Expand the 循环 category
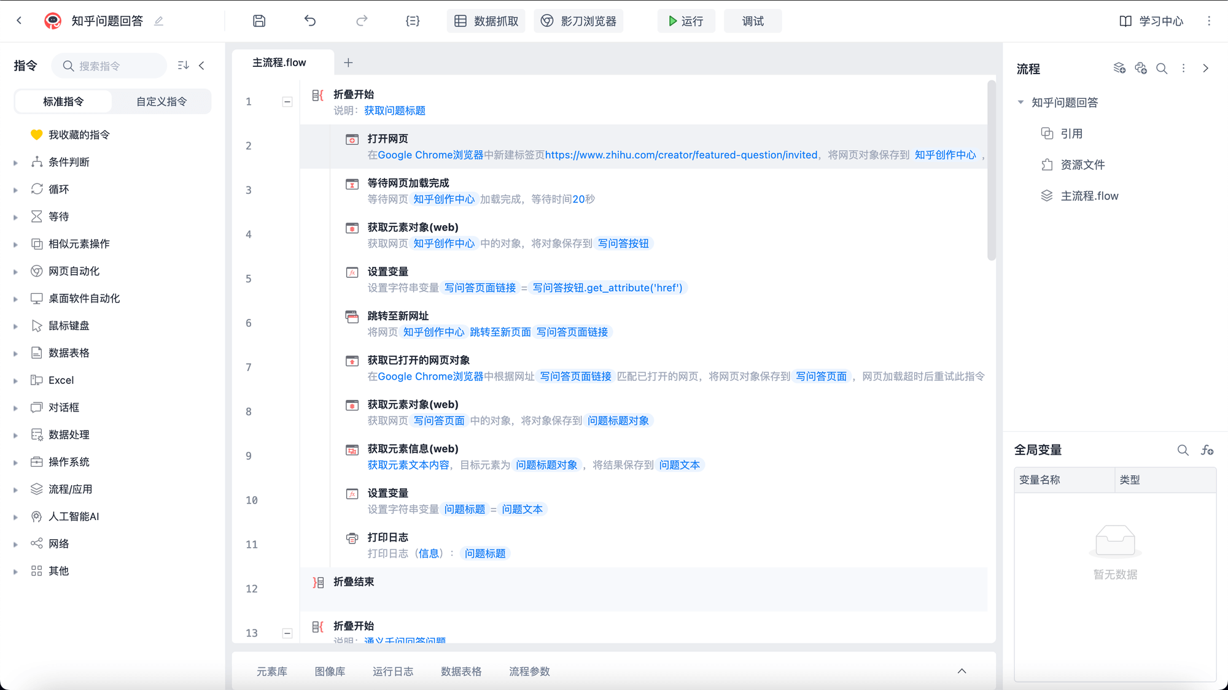 tap(15, 190)
